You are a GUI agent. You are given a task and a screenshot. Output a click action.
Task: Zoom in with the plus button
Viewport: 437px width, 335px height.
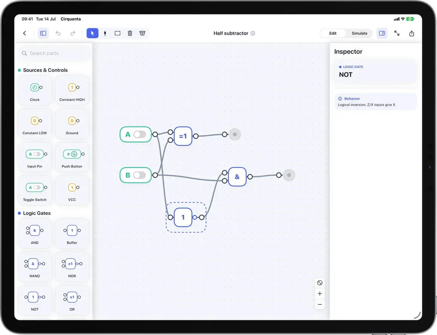320,294
